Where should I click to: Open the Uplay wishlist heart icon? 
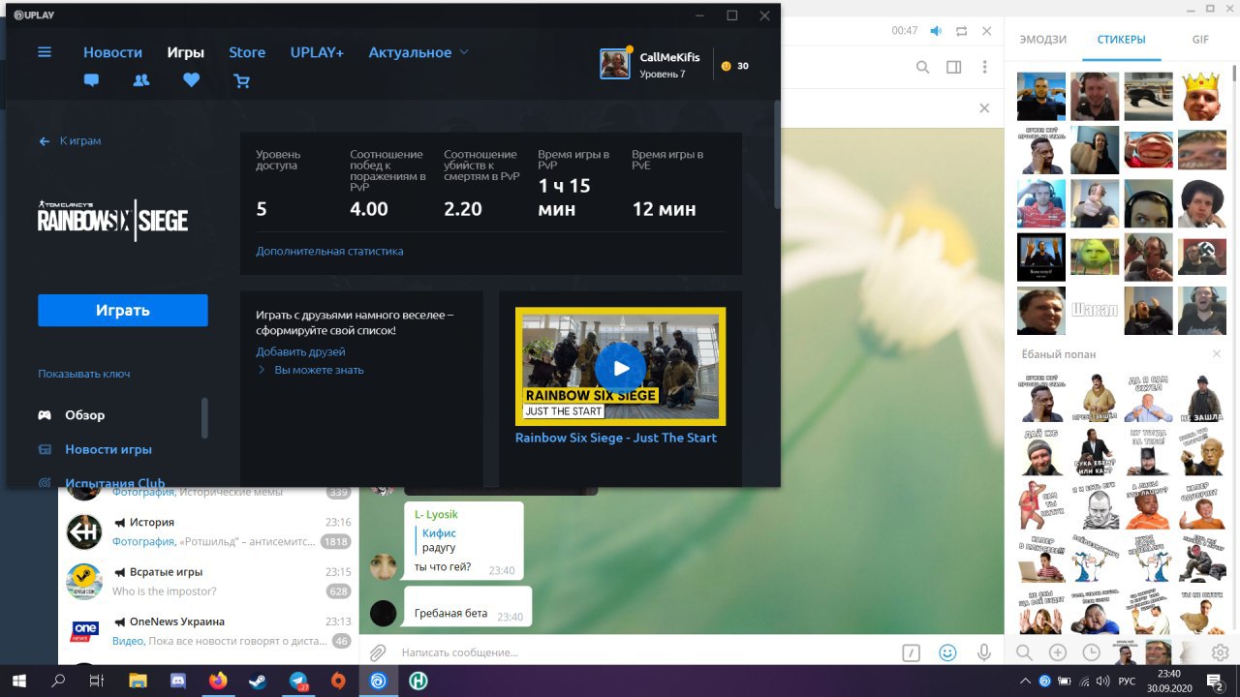[192, 80]
